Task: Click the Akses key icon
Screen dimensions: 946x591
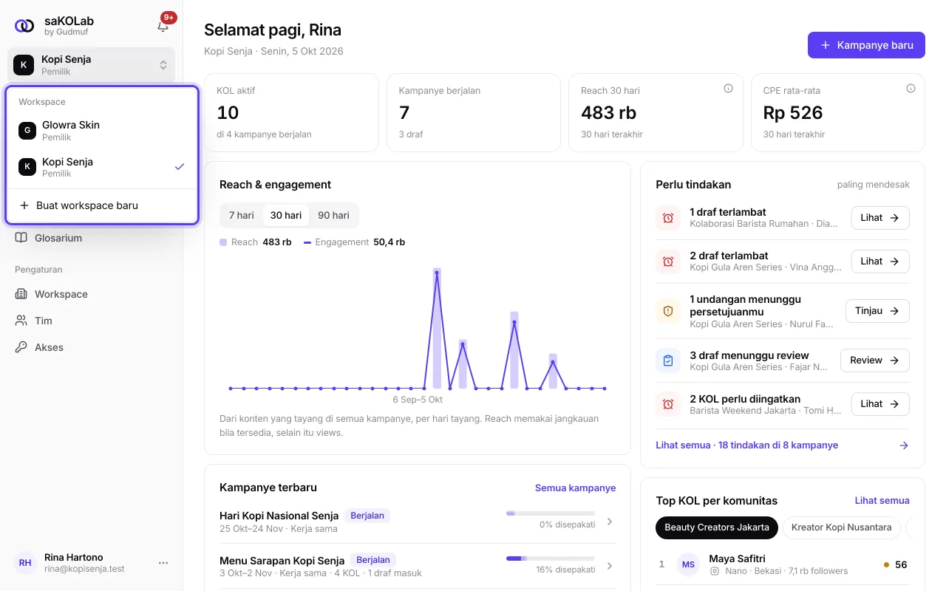Action: 21,347
